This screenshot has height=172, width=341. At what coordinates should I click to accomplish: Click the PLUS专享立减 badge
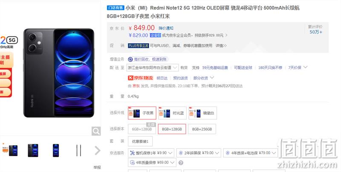pos(138,46)
